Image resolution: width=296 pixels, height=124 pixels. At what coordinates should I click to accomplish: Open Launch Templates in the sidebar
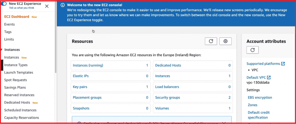pos(18,72)
